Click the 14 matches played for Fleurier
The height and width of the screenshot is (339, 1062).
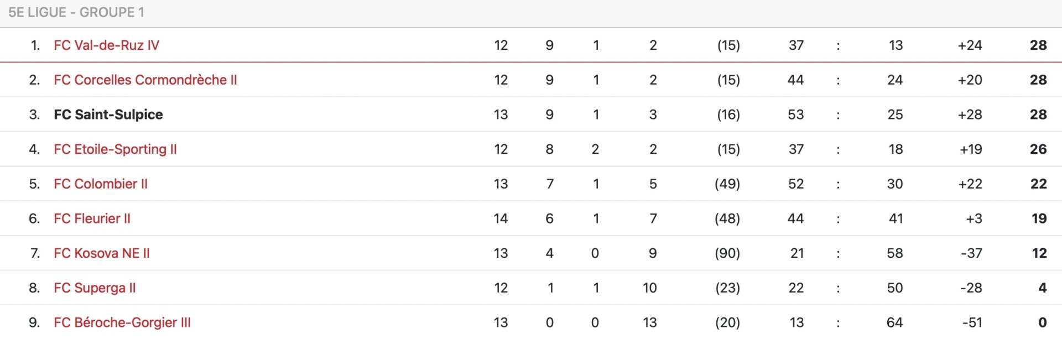coord(501,219)
